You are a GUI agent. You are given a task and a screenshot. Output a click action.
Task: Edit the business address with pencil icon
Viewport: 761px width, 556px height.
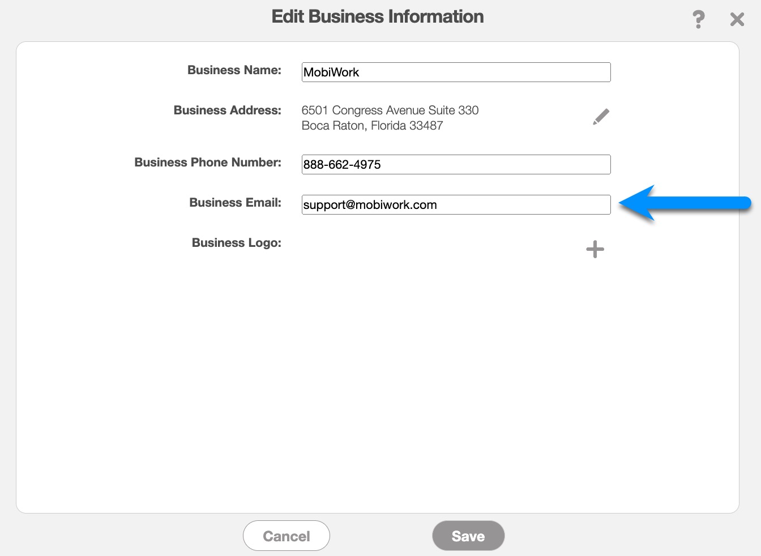click(x=601, y=117)
